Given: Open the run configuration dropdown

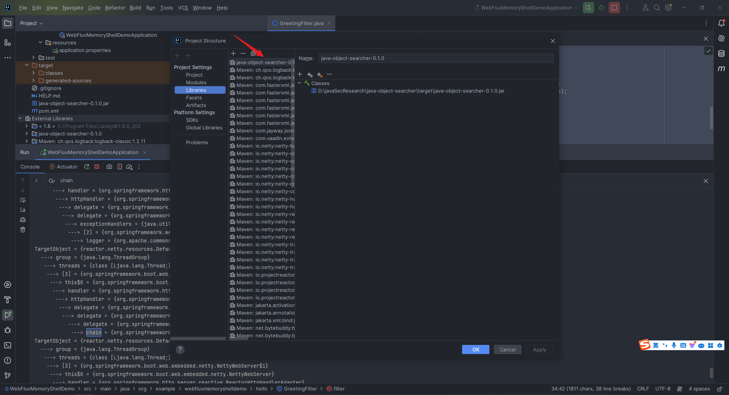Looking at the screenshot, I should 526,8.
